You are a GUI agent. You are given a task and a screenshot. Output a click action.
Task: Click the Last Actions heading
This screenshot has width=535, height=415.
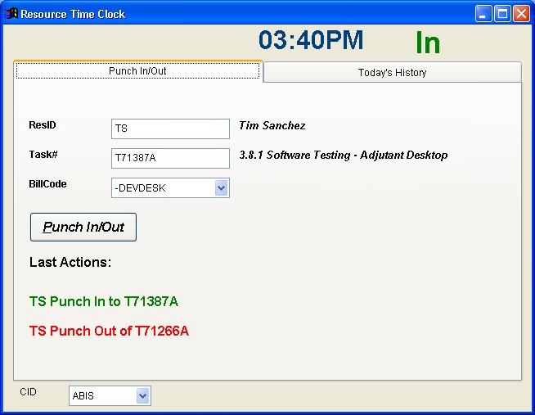click(x=70, y=263)
